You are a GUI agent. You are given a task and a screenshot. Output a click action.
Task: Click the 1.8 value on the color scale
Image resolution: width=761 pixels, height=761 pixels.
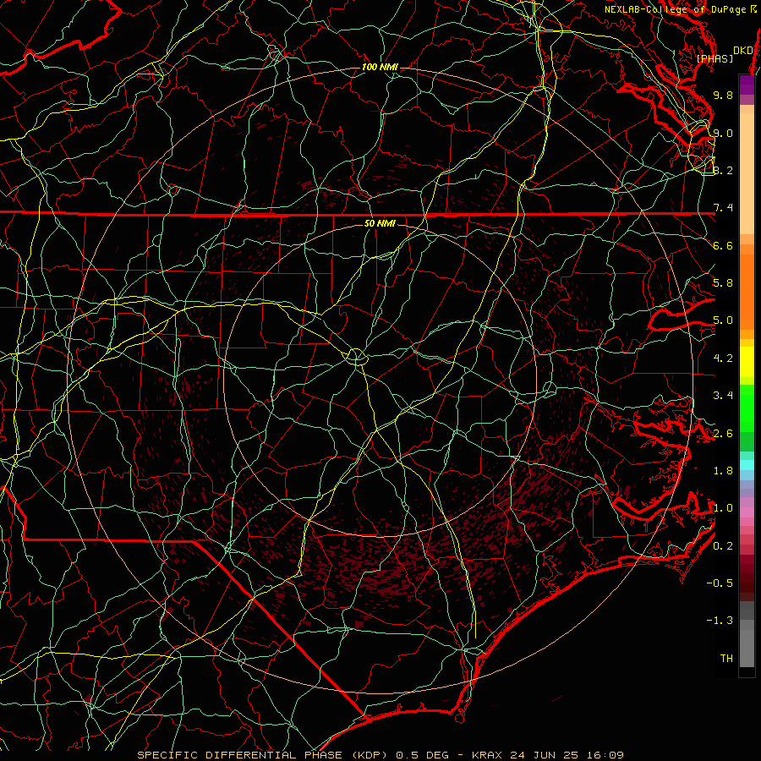tap(723, 471)
